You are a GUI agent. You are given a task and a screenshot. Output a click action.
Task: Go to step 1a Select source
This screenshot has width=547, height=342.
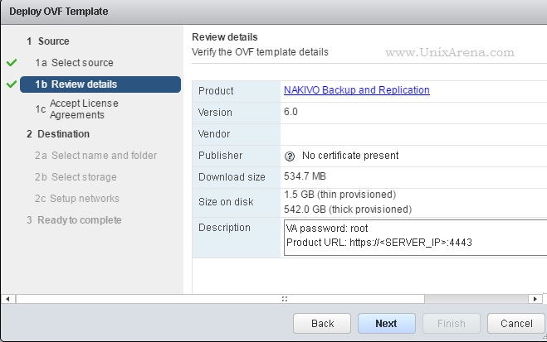pos(74,63)
